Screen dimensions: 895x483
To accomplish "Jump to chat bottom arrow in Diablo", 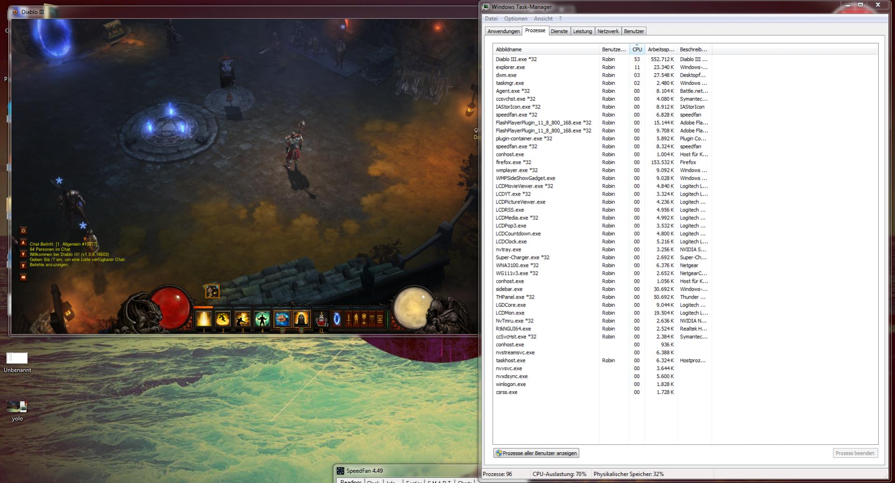I will point(23,265).
